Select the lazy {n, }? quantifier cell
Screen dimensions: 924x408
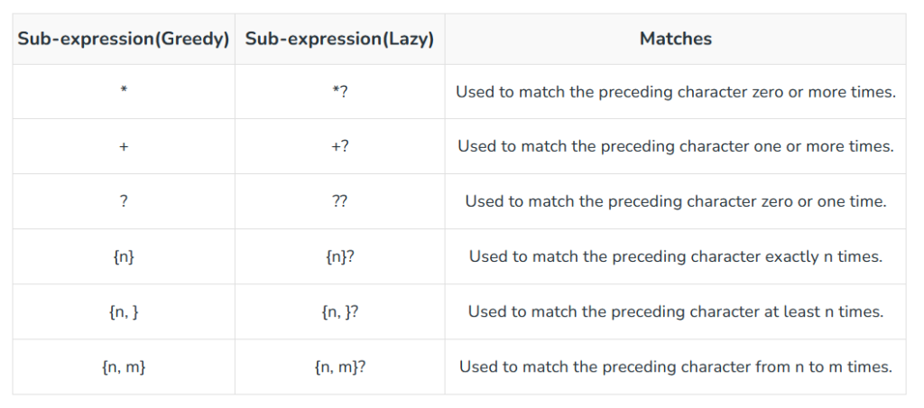(x=339, y=311)
